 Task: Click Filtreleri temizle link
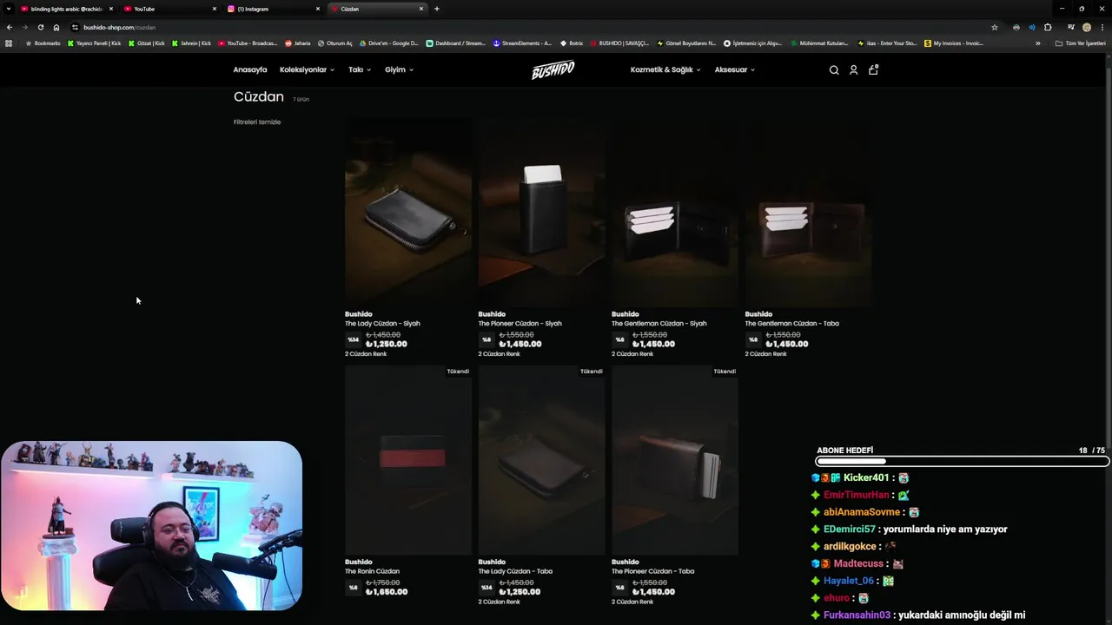(x=257, y=122)
